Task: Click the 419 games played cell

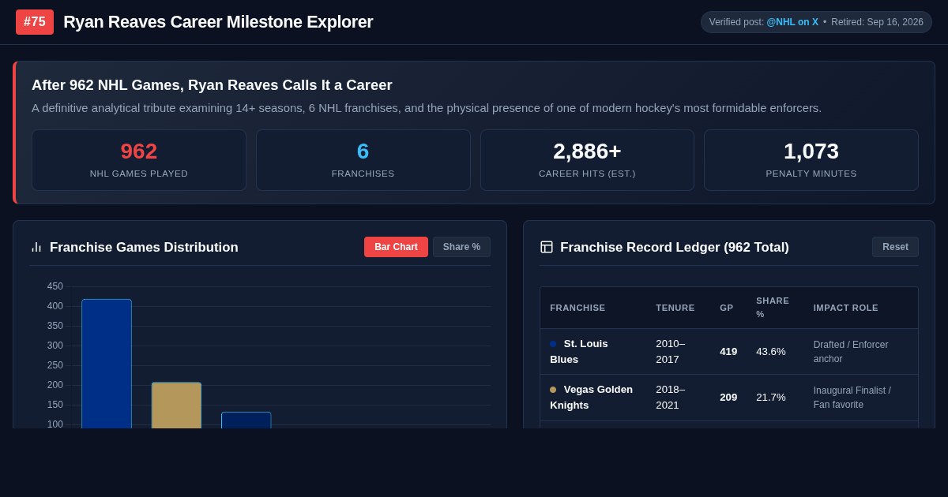Action: pos(728,352)
